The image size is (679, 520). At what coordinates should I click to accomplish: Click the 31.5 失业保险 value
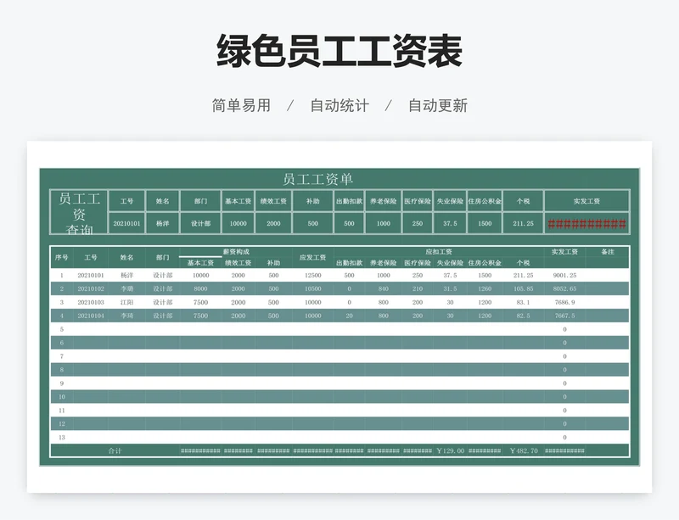450,288
